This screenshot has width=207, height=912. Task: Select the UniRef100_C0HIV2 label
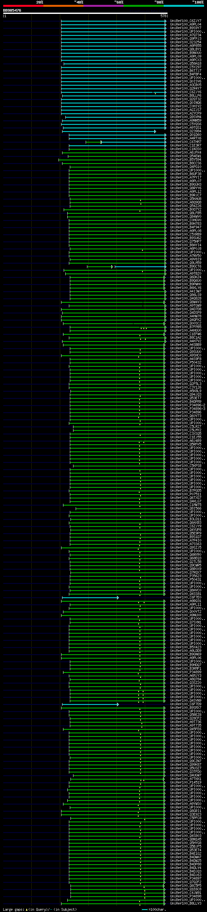[x=186, y=106]
